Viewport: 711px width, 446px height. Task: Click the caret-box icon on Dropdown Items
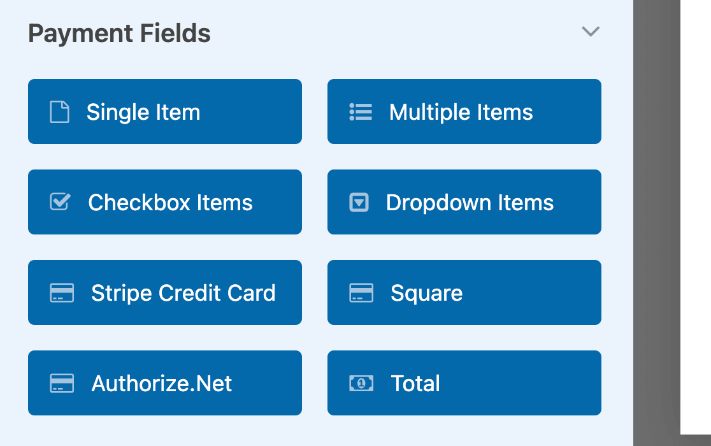click(x=359, y=203)
